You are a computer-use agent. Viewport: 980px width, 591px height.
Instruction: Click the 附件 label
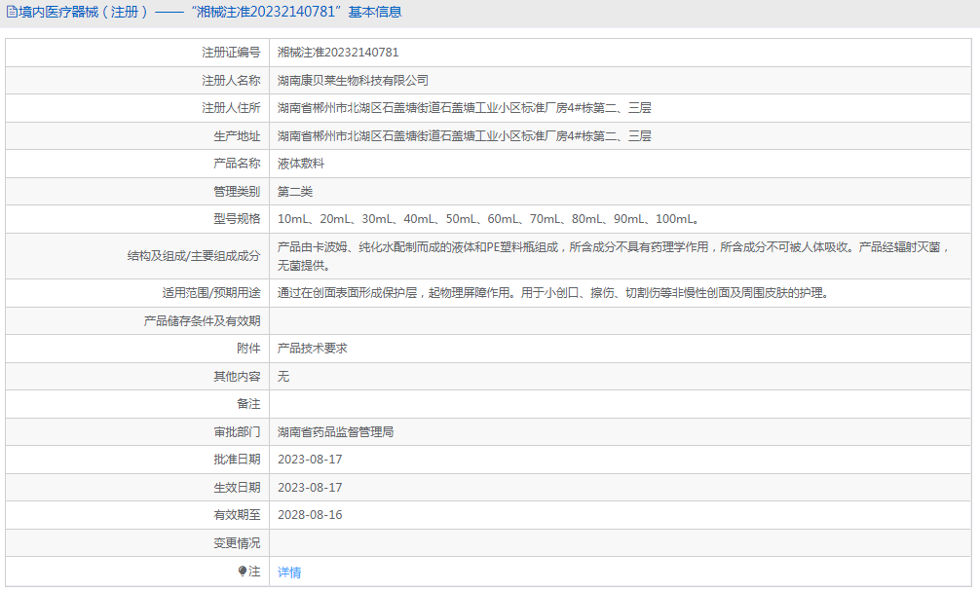[x=248, y=349]
